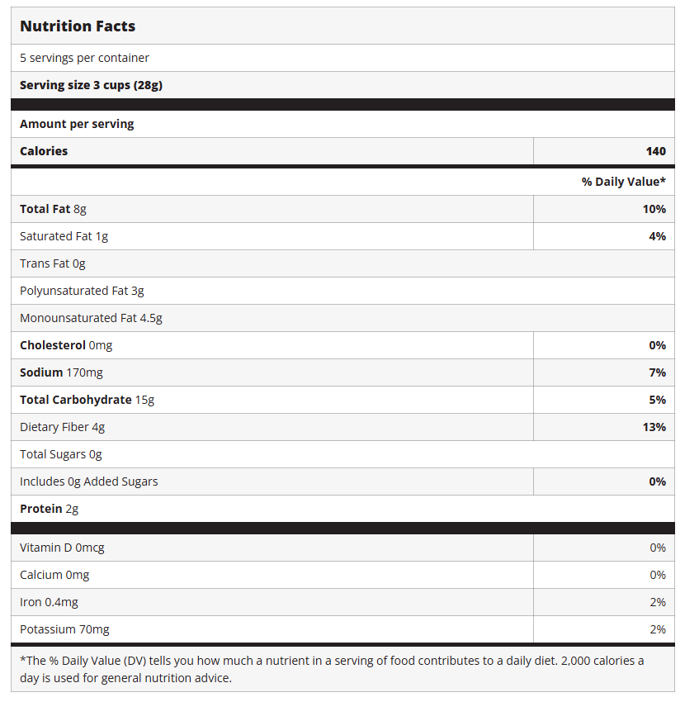Click the Amount per serving label
Viewport: 685px width, 702px height.
click(77, 124)
